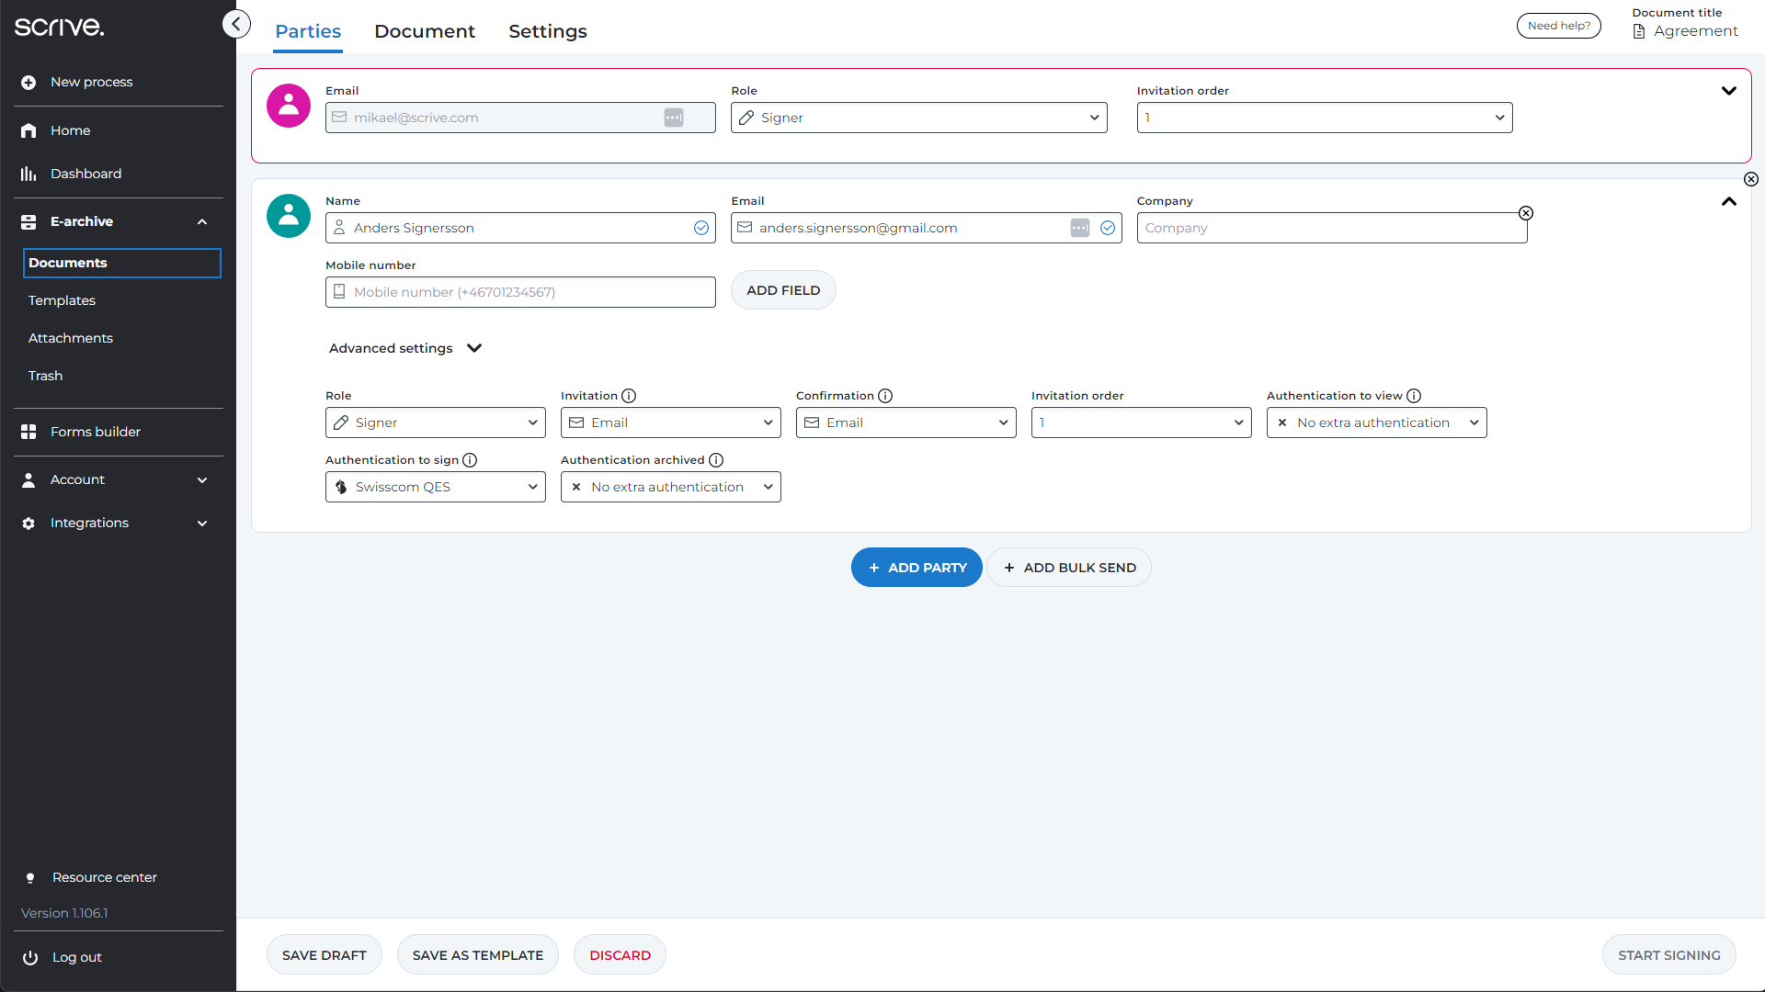Click the options icon in anders.signersson email field

(1080, 228)
